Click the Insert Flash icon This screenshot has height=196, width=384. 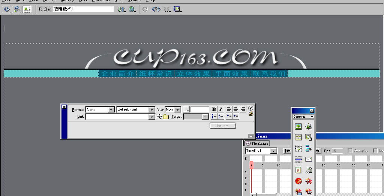298,181
